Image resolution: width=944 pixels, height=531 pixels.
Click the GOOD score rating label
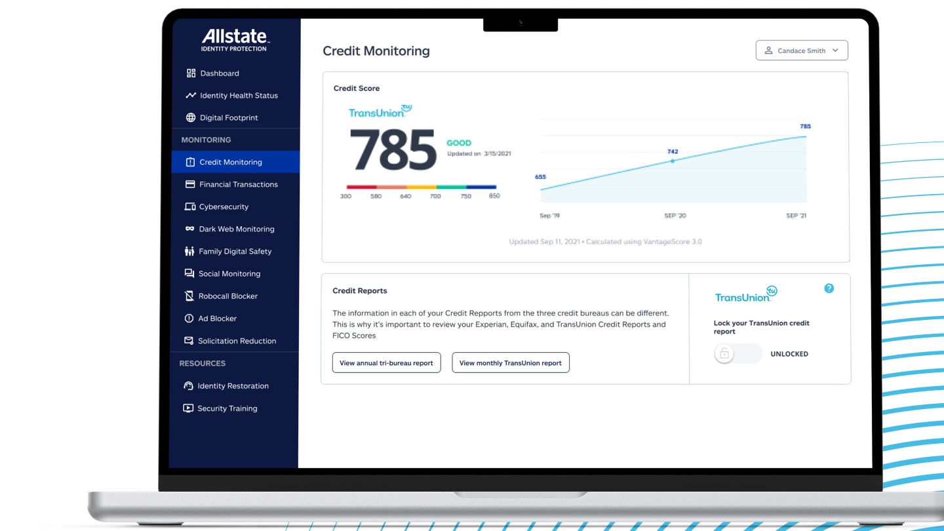coord(459,143)
